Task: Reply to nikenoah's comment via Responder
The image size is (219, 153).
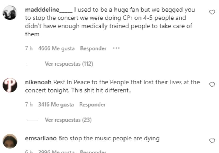Action: tap(93, 105)
